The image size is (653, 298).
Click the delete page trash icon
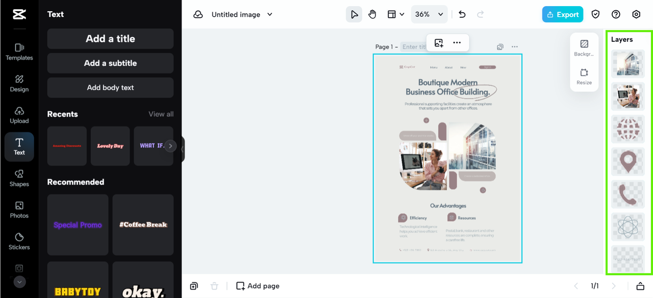[214, 286]
